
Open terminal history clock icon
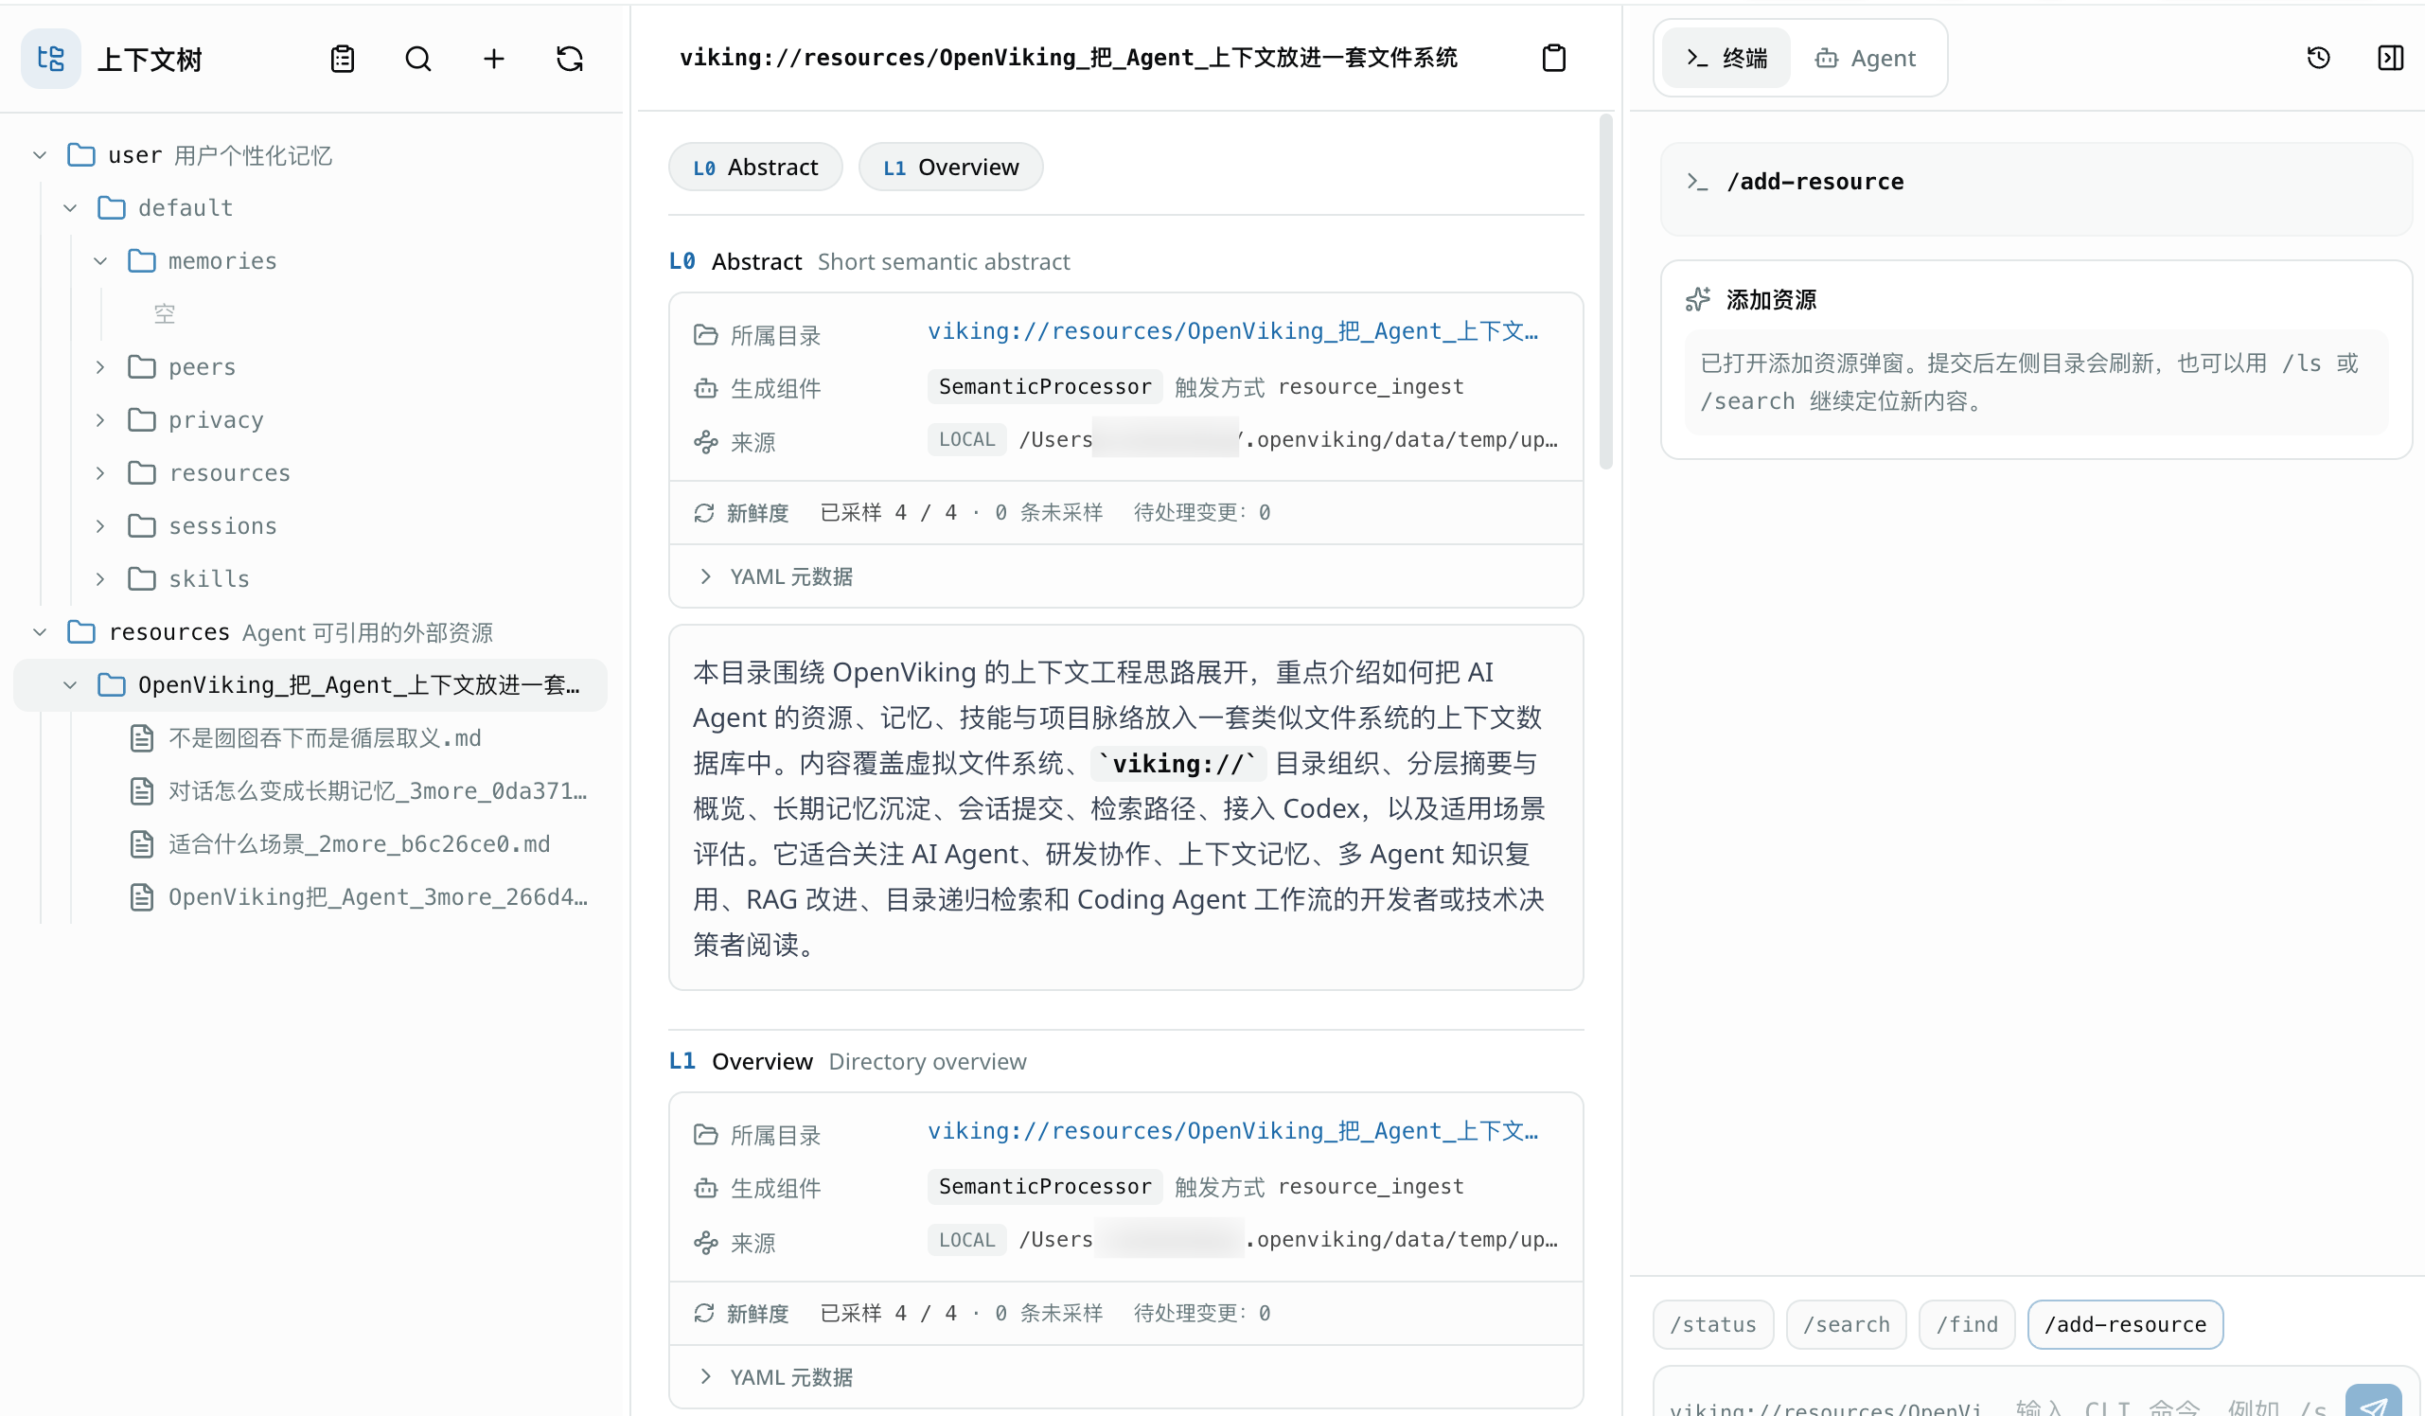point(2318,58)
